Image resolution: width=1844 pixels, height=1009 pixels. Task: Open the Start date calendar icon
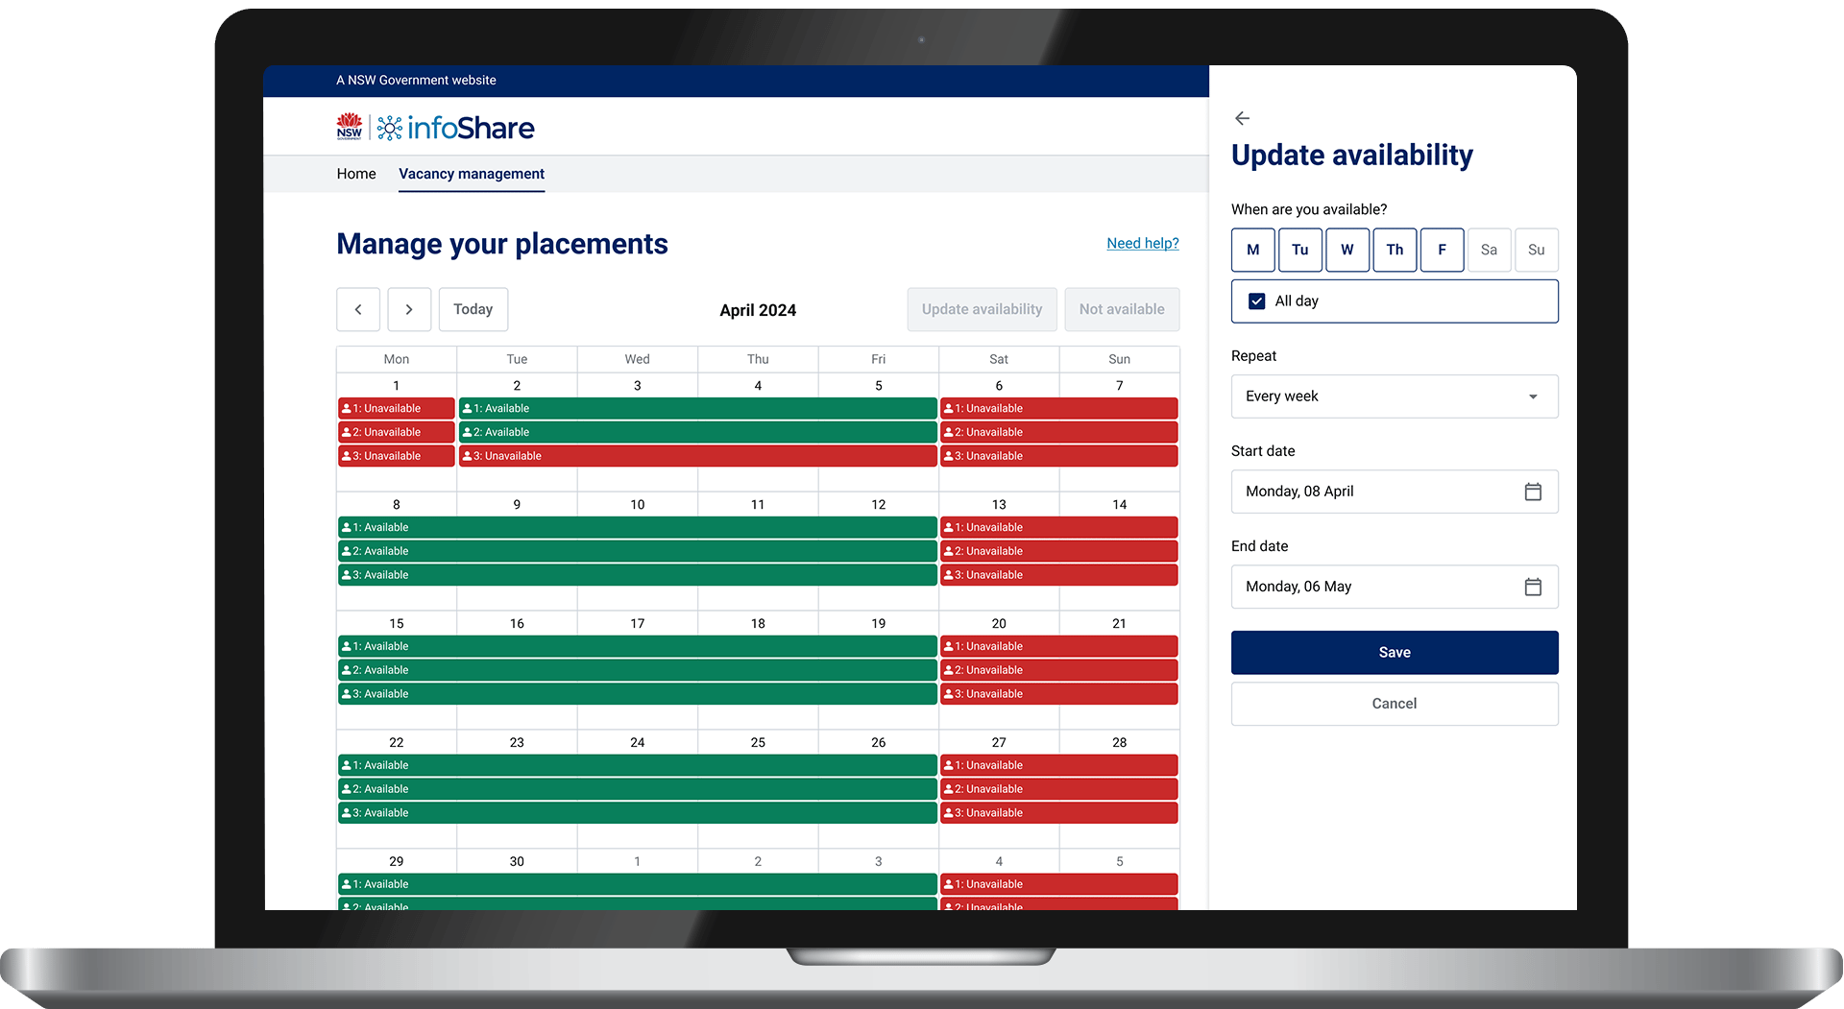pyautogui.click(x=1533, y=492)
